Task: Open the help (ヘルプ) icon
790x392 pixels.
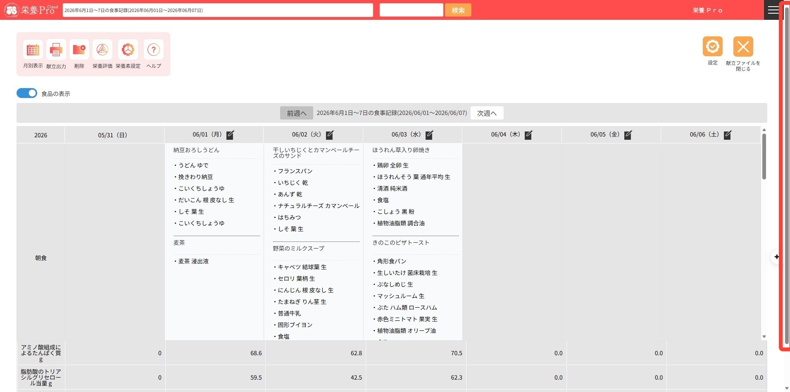Action: click(153, 50)
